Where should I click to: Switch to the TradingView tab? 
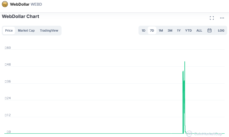49,30
